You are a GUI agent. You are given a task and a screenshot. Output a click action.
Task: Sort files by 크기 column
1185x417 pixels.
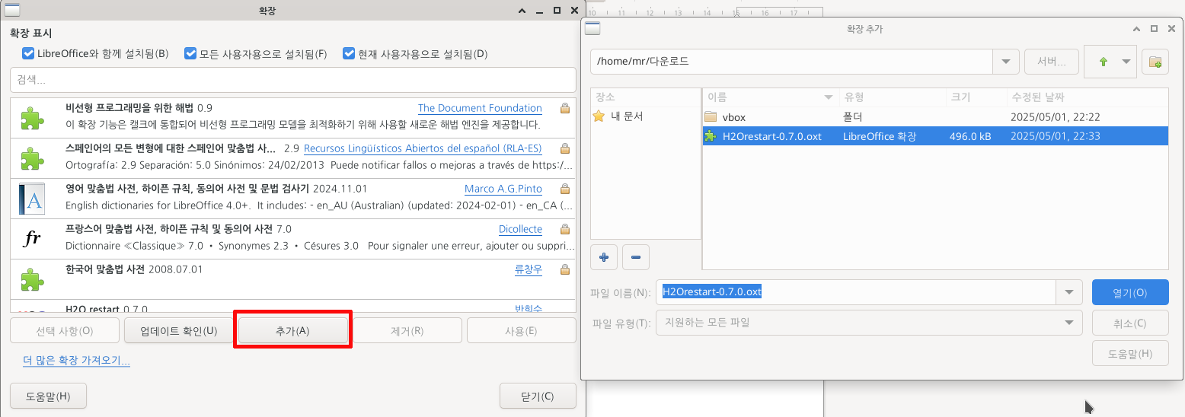[x=975, y=97]
